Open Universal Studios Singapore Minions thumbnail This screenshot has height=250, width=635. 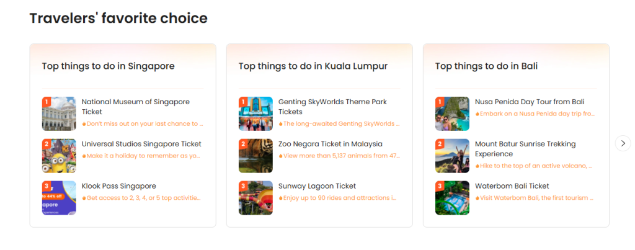tap(59, 156)
